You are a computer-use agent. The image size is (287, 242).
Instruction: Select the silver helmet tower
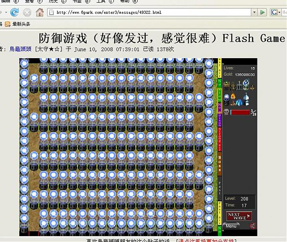click(x=246, y=100)
